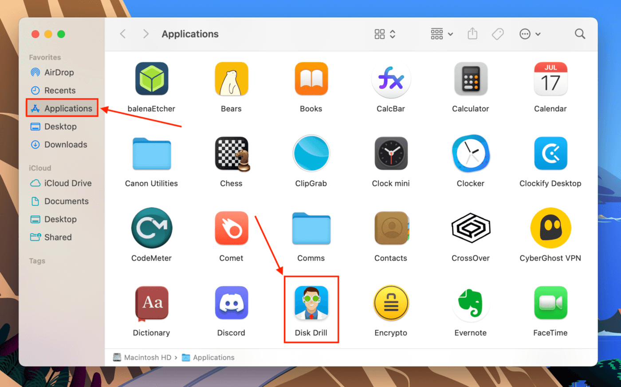Select the Calendar app icon
The height and width of the screenshot is (387, 621).
(x=550, y=79)
